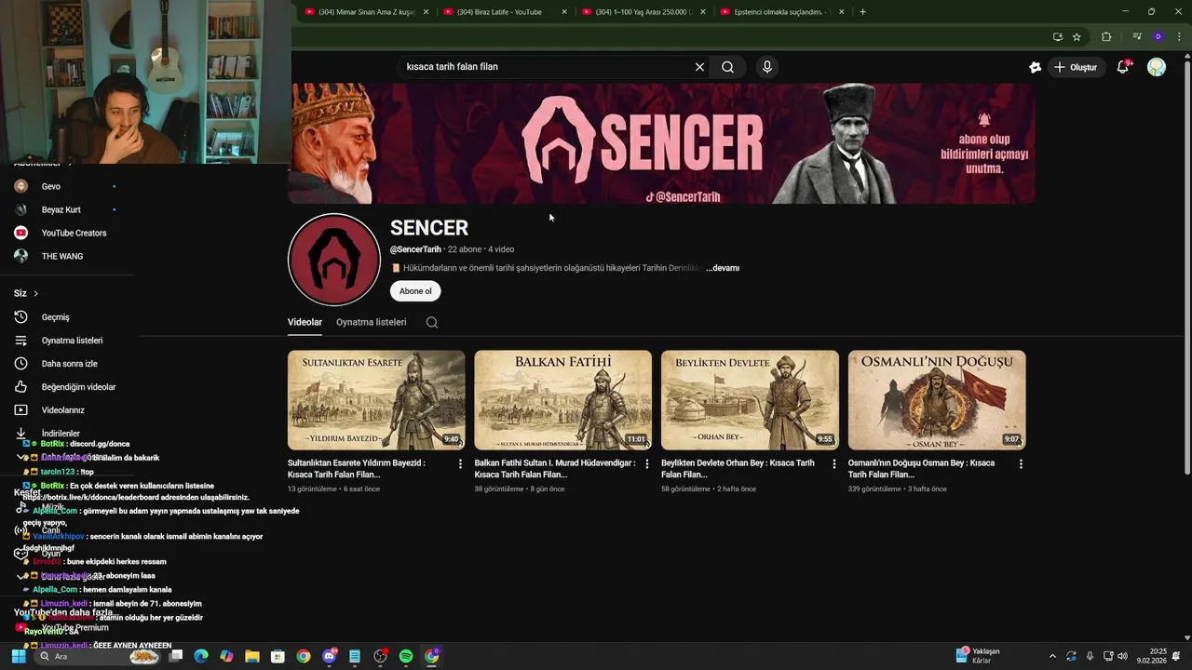Open options for Sultanlıktan Esarete video
Viewport: 1192px width, 670px height.
click(460, 463)
